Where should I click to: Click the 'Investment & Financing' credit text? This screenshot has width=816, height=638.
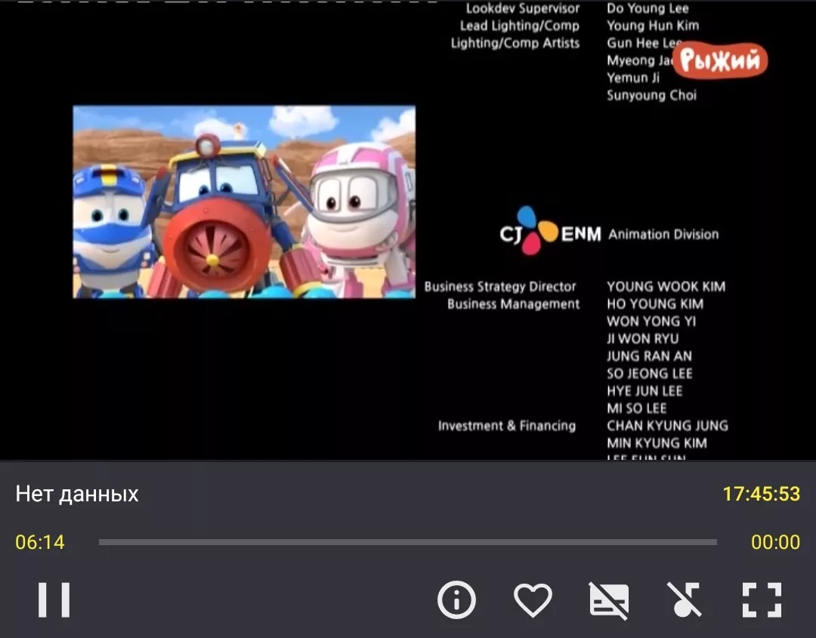507,426
